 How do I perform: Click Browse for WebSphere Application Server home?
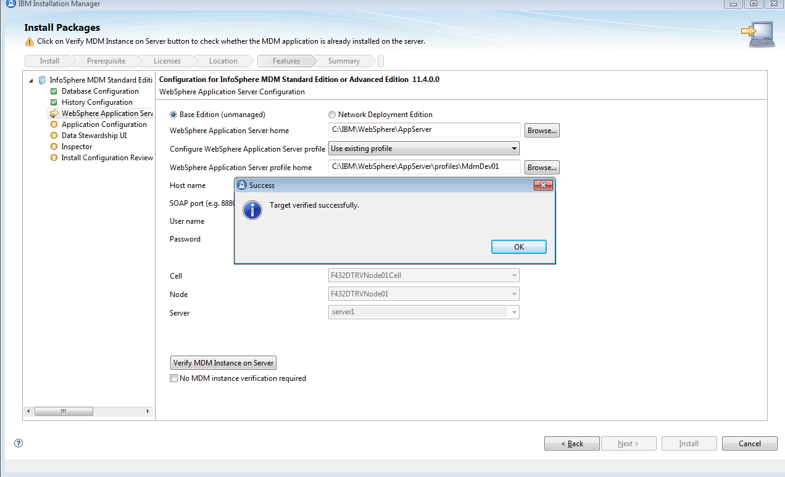(542, 131)
